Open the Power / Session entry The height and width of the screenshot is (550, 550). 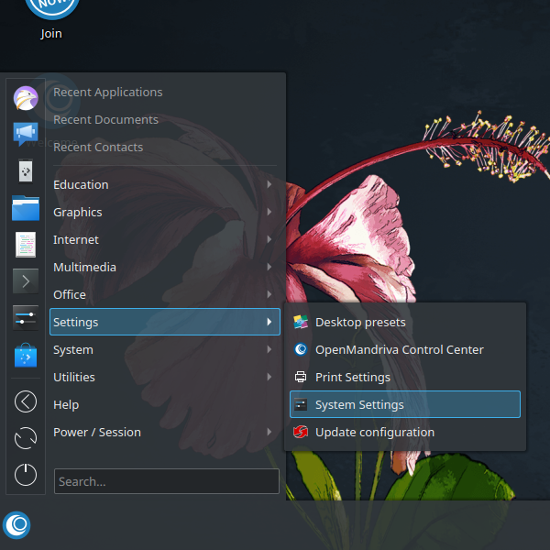pos(165,432)
